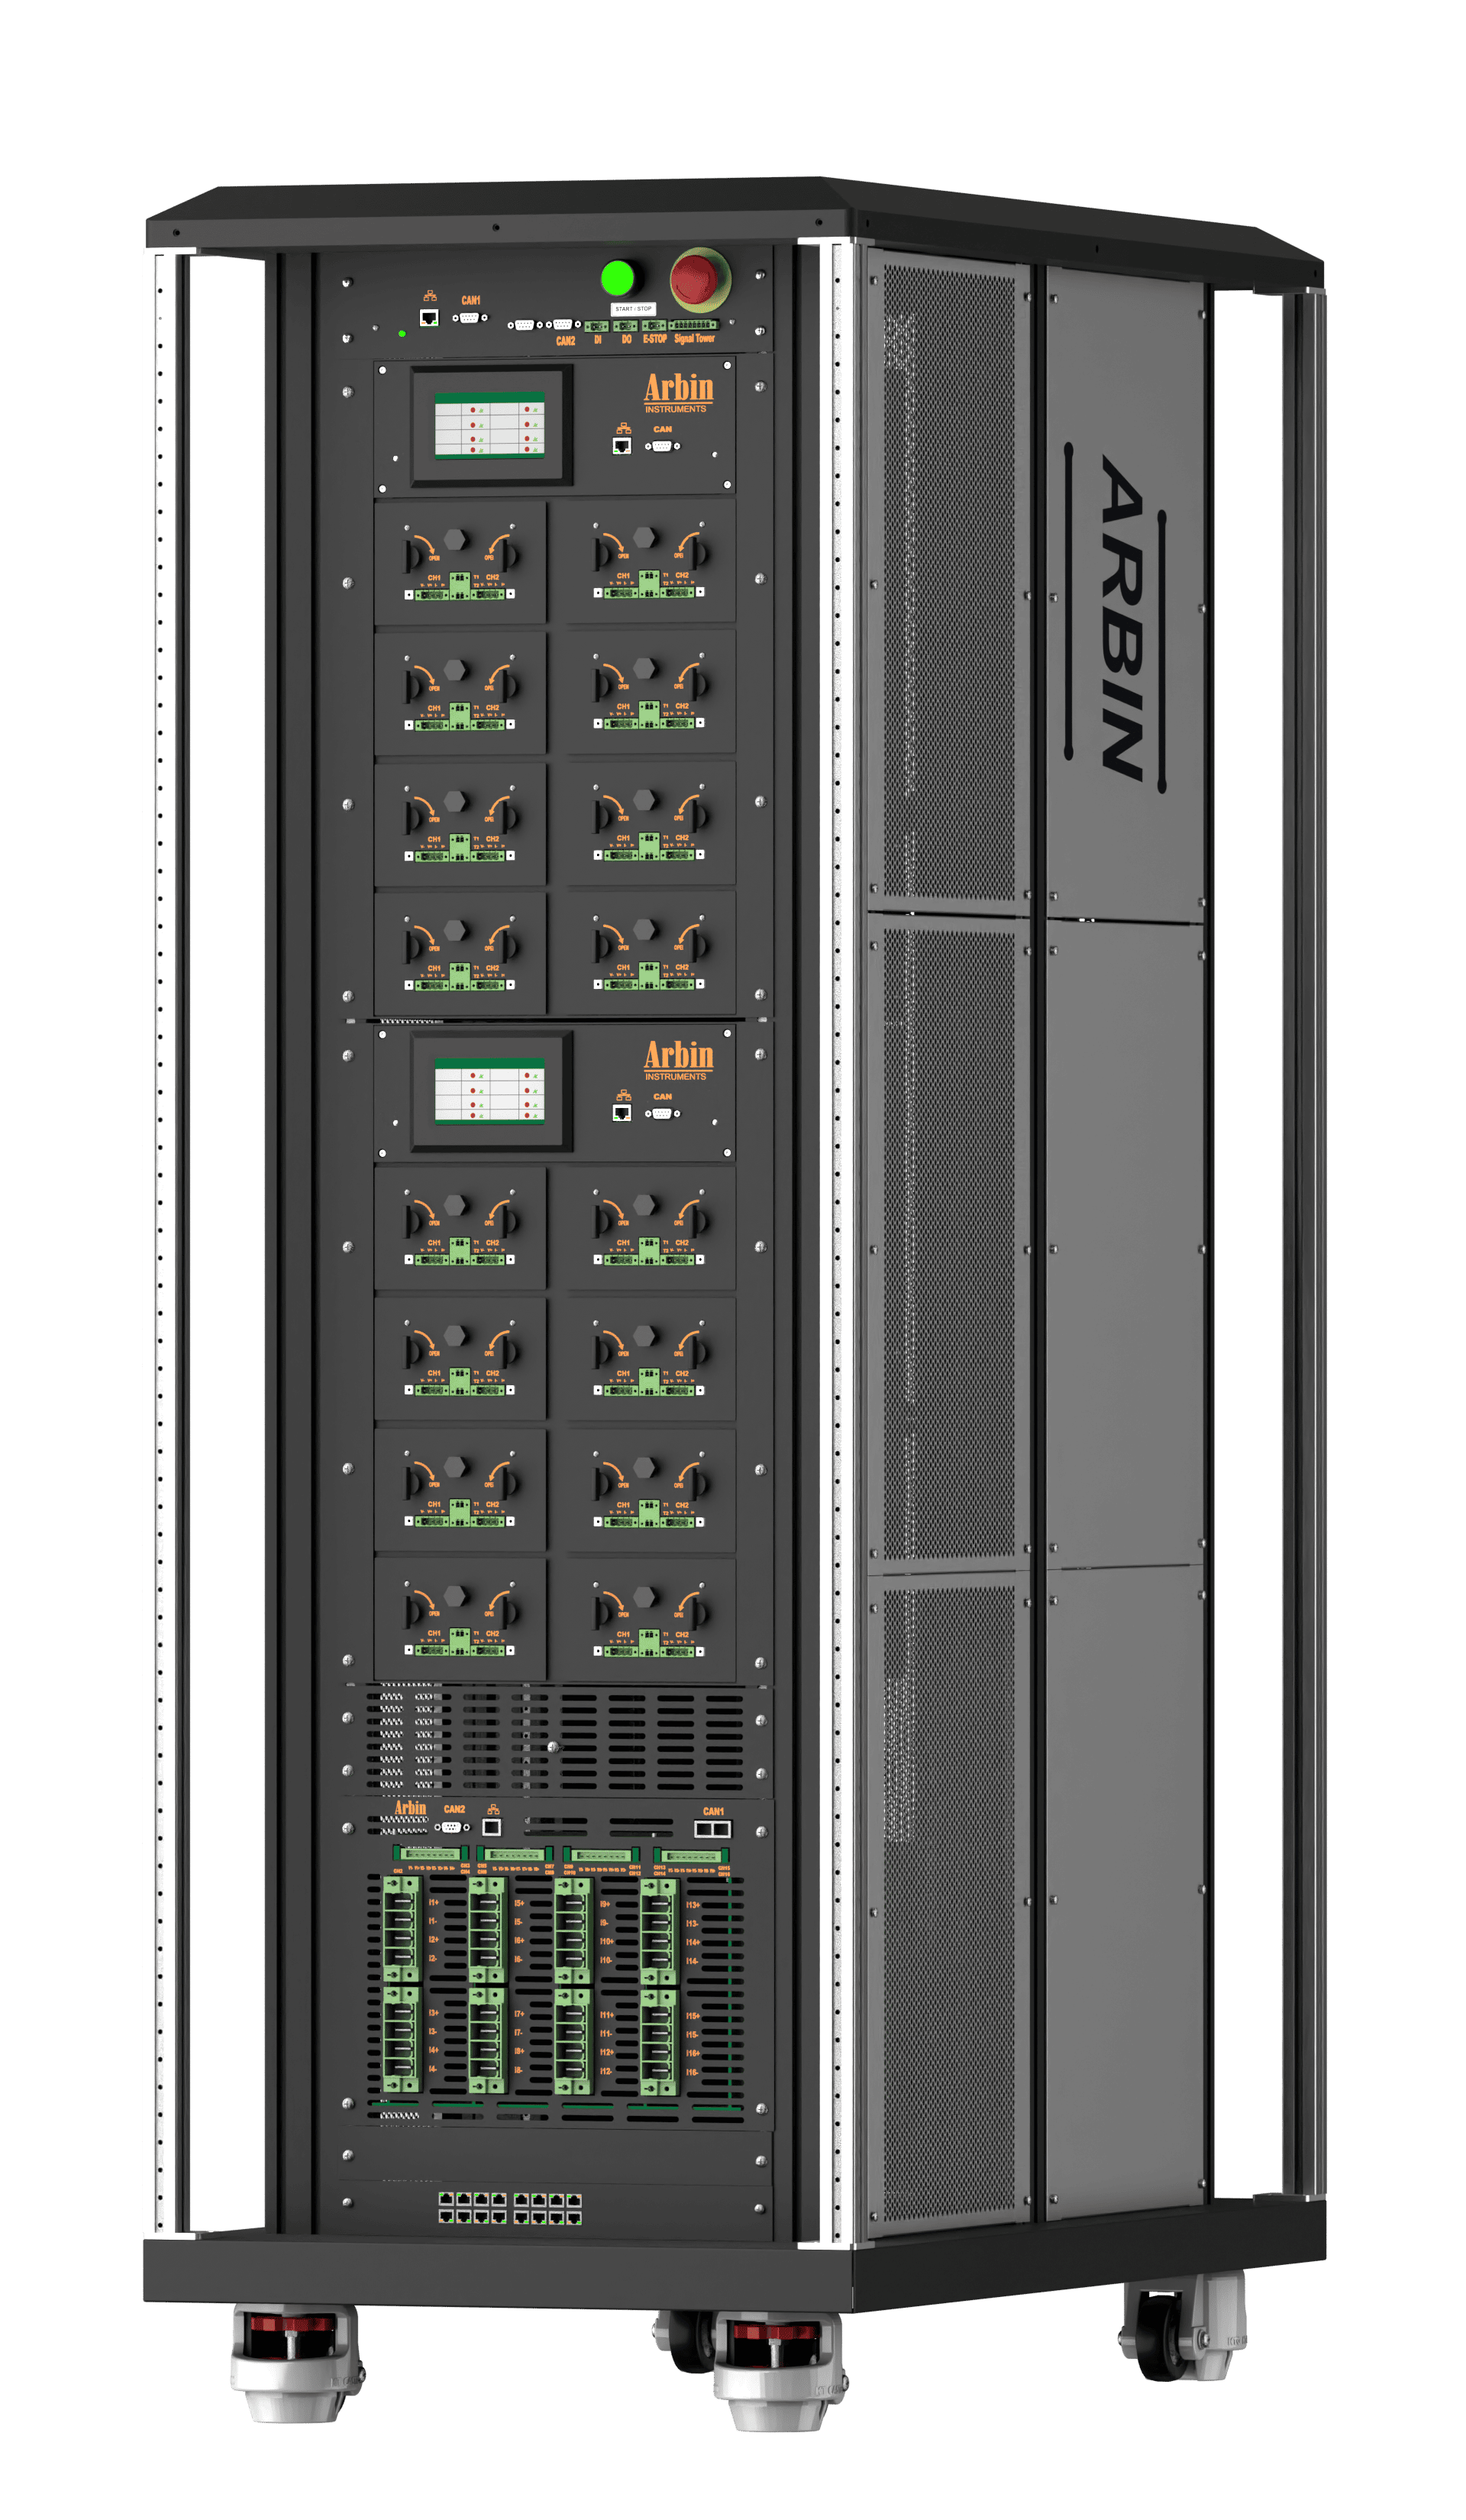
Task: Select the DI green terminal connector
Action: tap(597, 326)
